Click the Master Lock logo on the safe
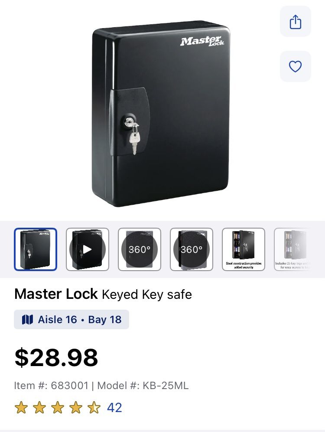Image resolution: width=325 pixels, height=432 pixels. click(202, 41)
